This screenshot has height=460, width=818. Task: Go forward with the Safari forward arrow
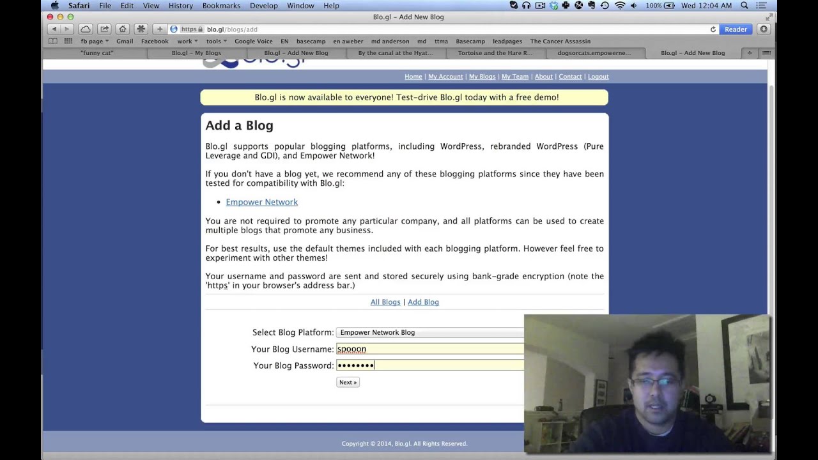(x=66, y=29)
